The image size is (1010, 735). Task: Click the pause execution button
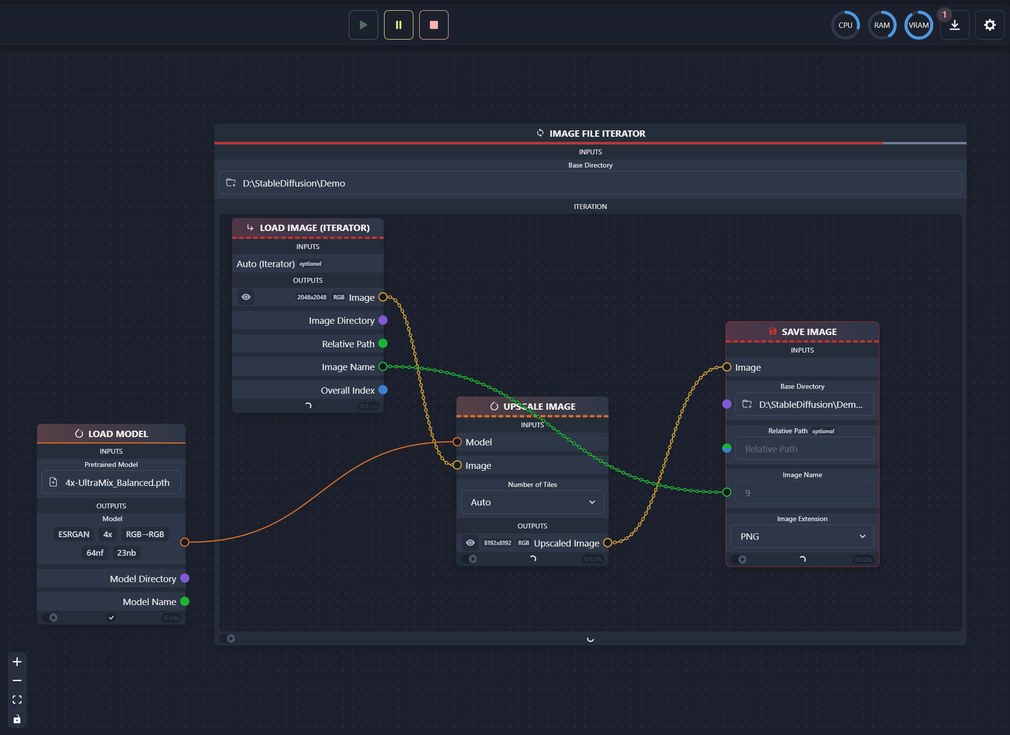[398, 25]
